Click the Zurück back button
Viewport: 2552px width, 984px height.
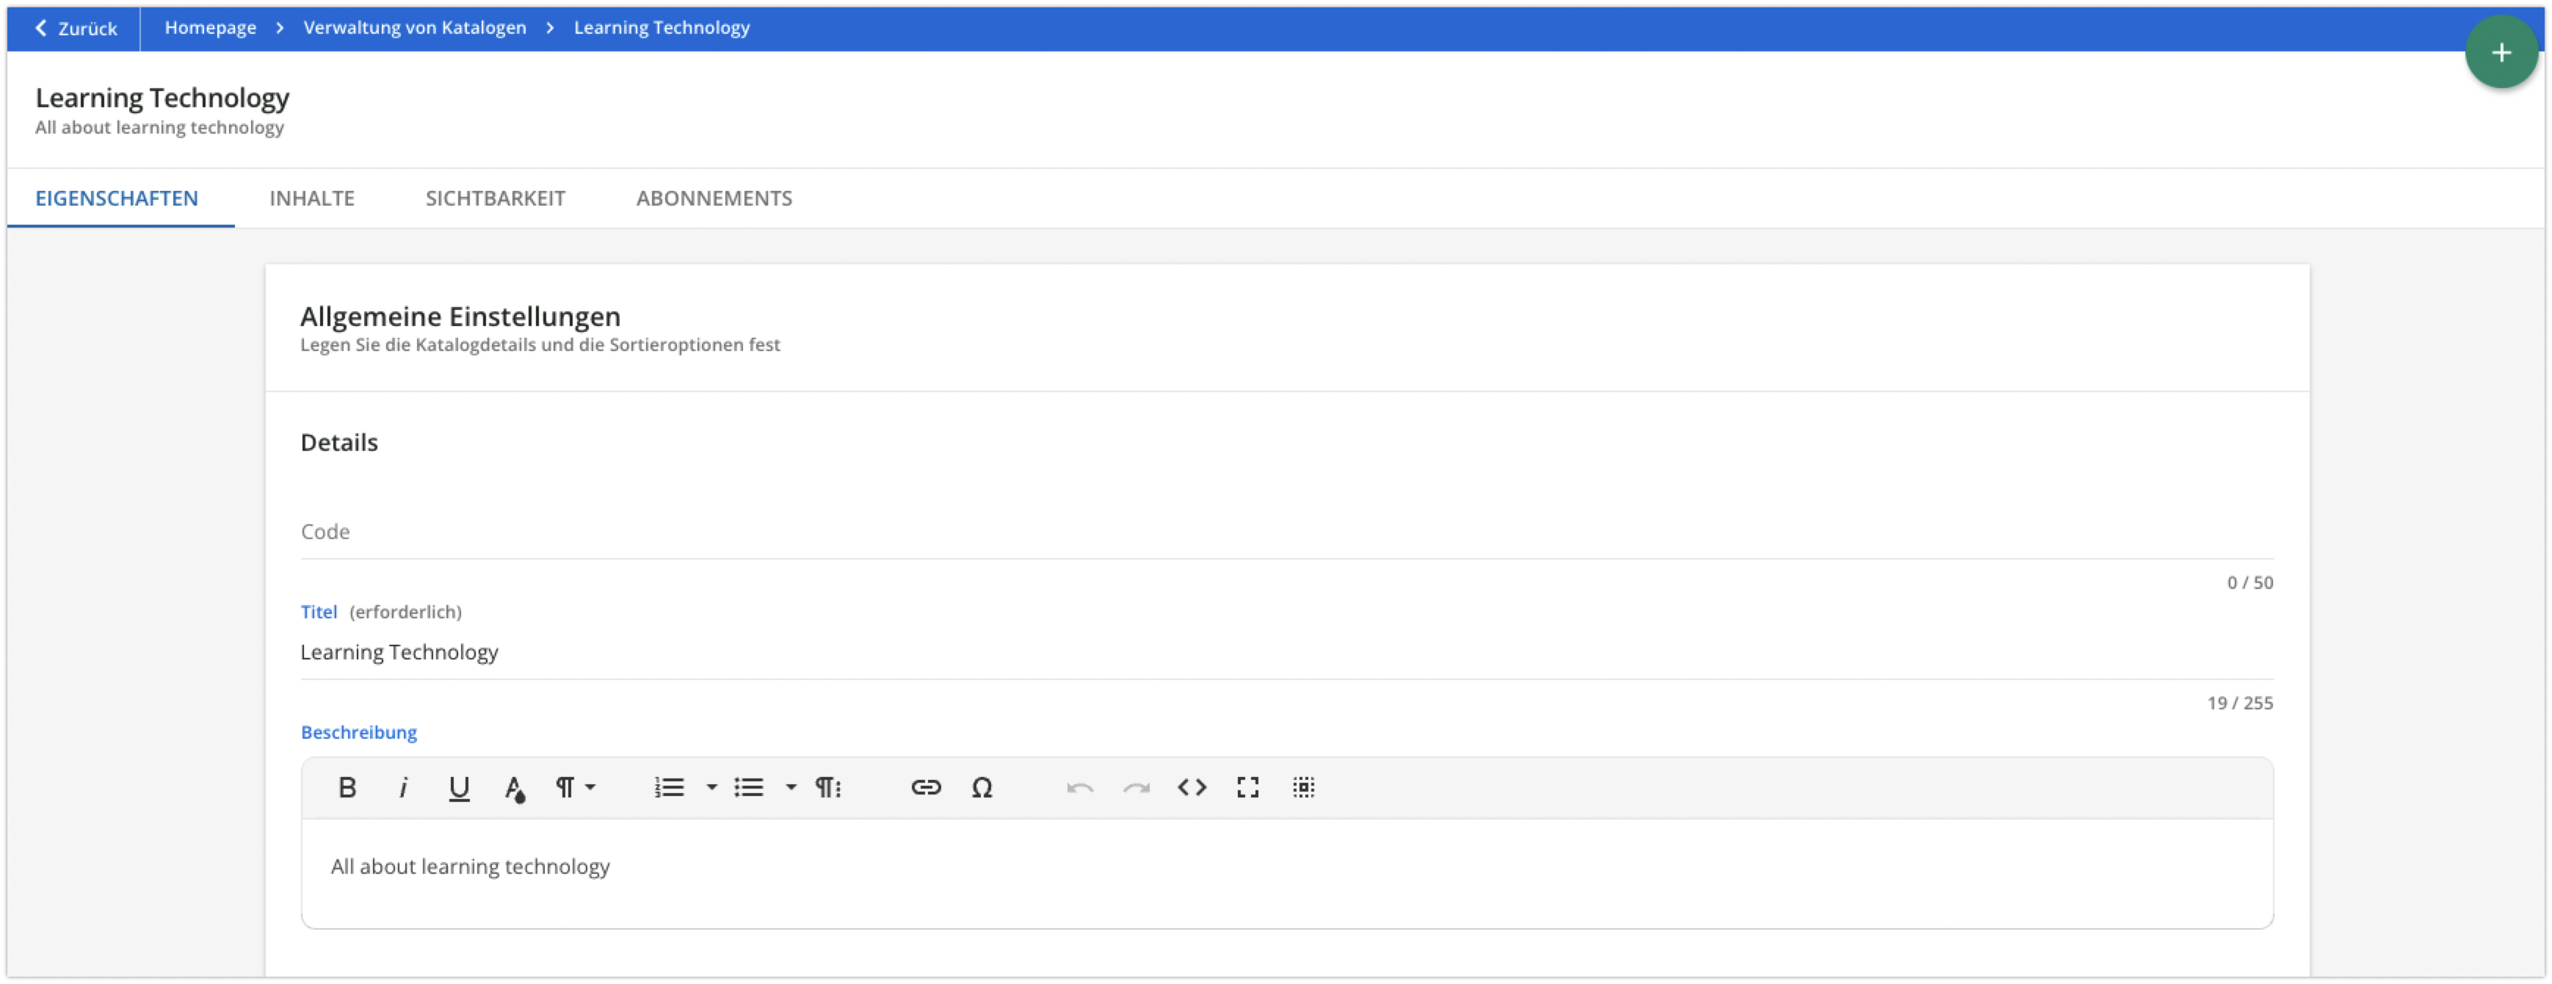(x=76, y=28)
